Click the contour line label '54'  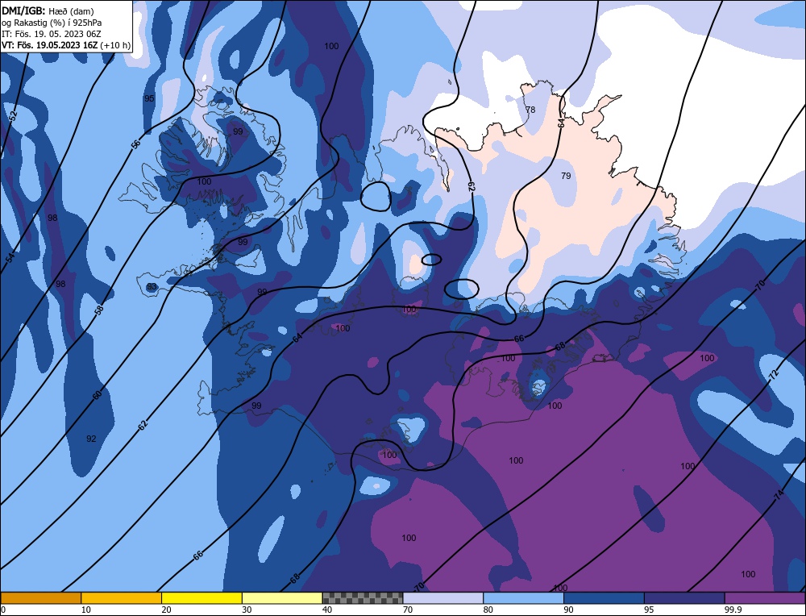[10, 258]
